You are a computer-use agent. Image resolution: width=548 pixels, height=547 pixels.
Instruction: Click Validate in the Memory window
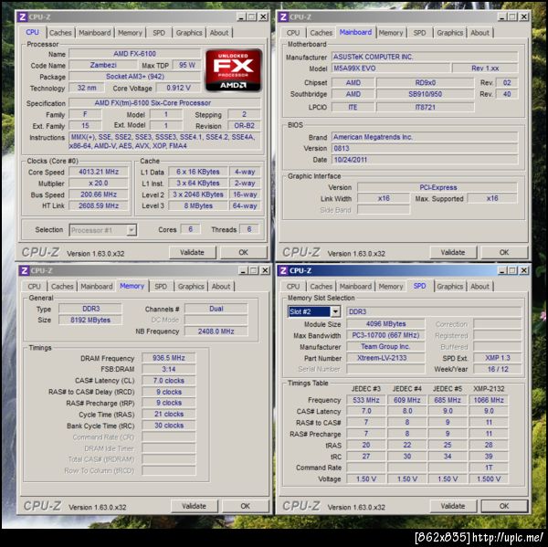pos(194,506)
